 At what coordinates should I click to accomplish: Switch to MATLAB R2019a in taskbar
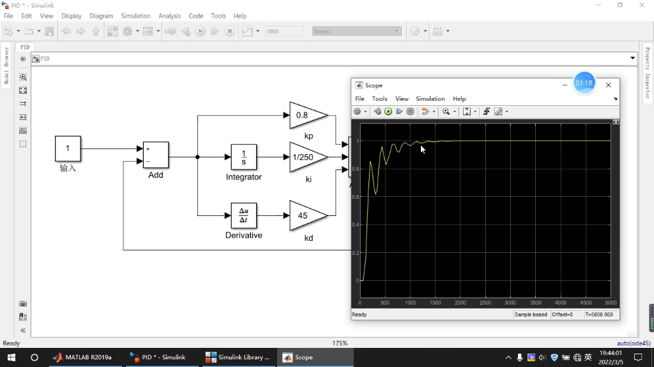82,357
